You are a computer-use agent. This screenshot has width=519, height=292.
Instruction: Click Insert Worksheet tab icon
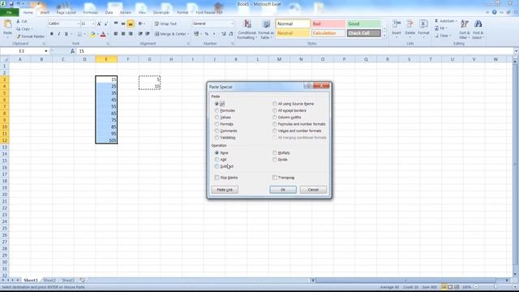pyautogui.click(x=82, y=280)
